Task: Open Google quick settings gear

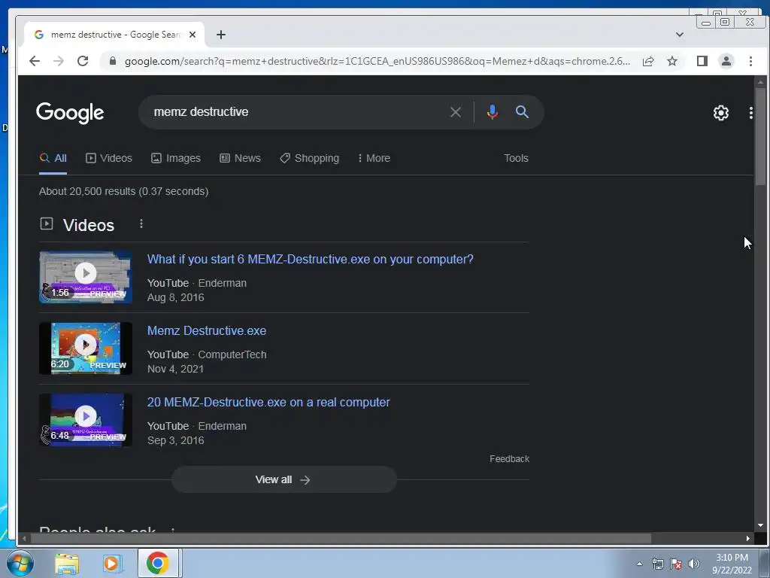Action: [x=721, y=113]
